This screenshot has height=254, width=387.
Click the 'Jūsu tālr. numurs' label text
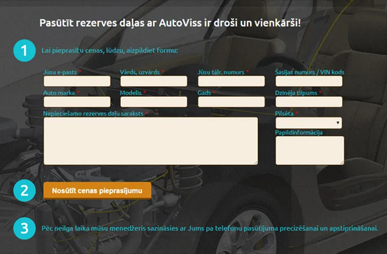pyautogui.click(x=221, y=72)
